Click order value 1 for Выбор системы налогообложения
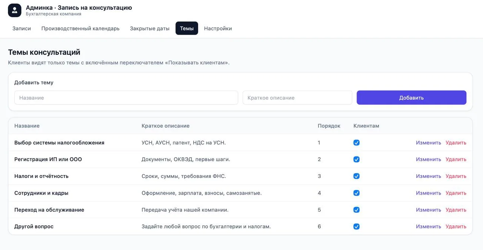The height and width of the screenshot is (250, 483). click(x=319, y=143)
